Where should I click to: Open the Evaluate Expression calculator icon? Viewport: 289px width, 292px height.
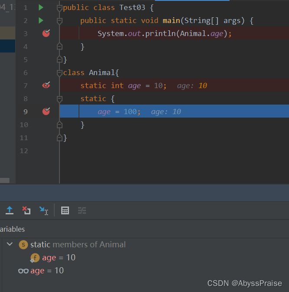(x=65, y=210)
